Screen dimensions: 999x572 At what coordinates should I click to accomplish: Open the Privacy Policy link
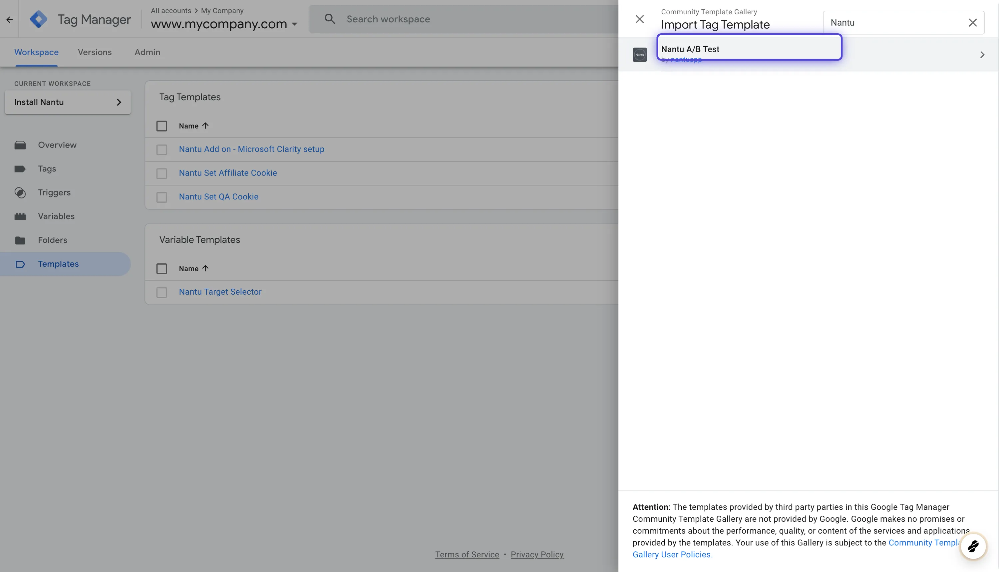pyautogui.click(x=536, y=554)
